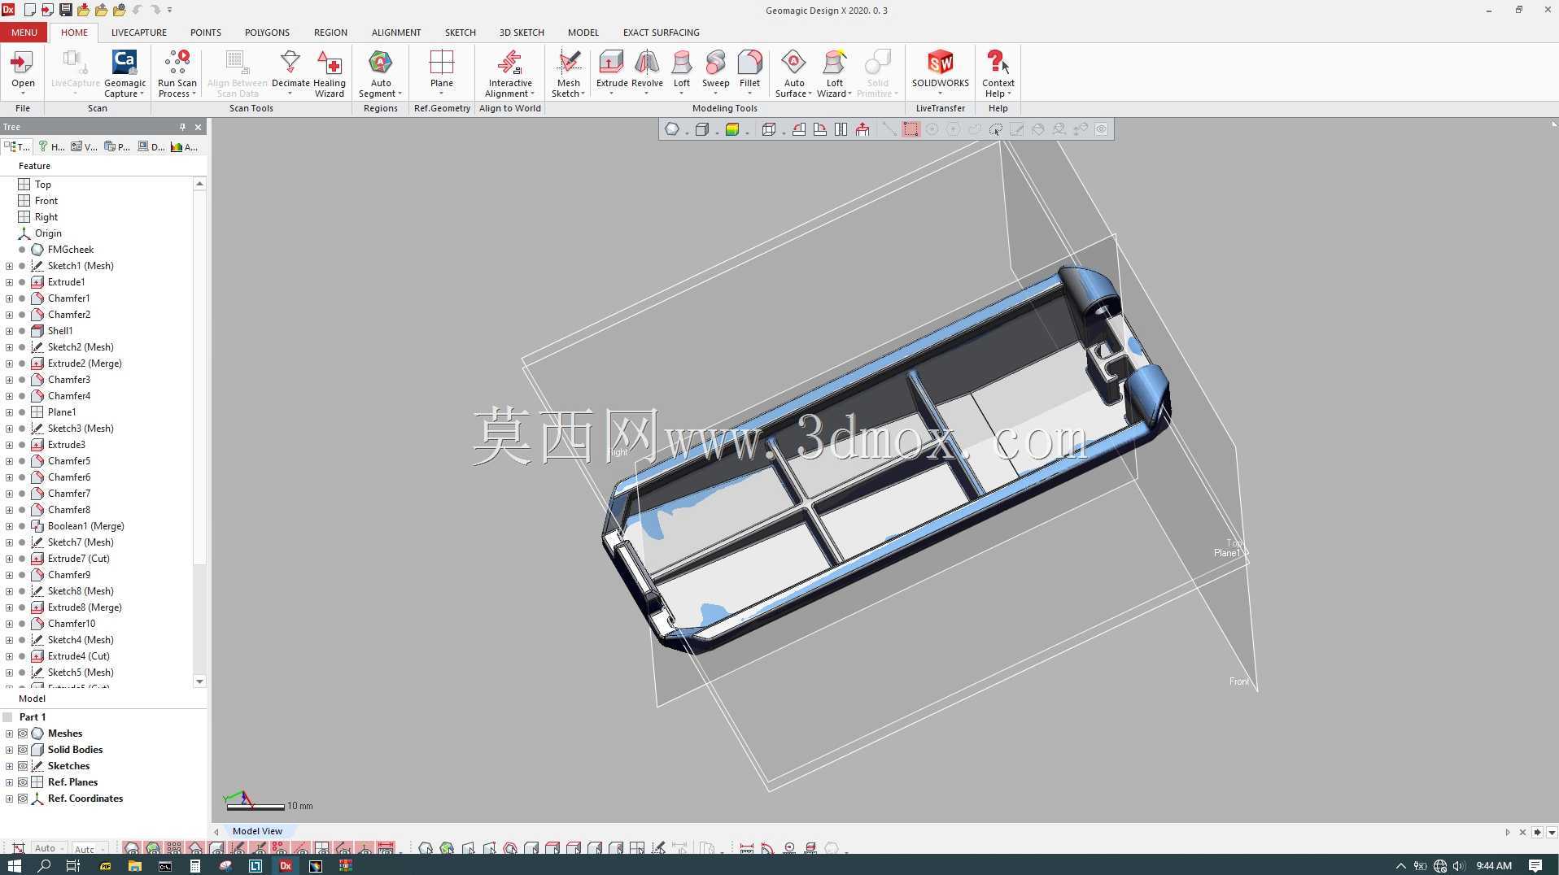Image resolution: width=1559 pixels, height=875 pixels.
Task: Activate the Mesh Sketch tool
Action: click(x=568, y=72)
